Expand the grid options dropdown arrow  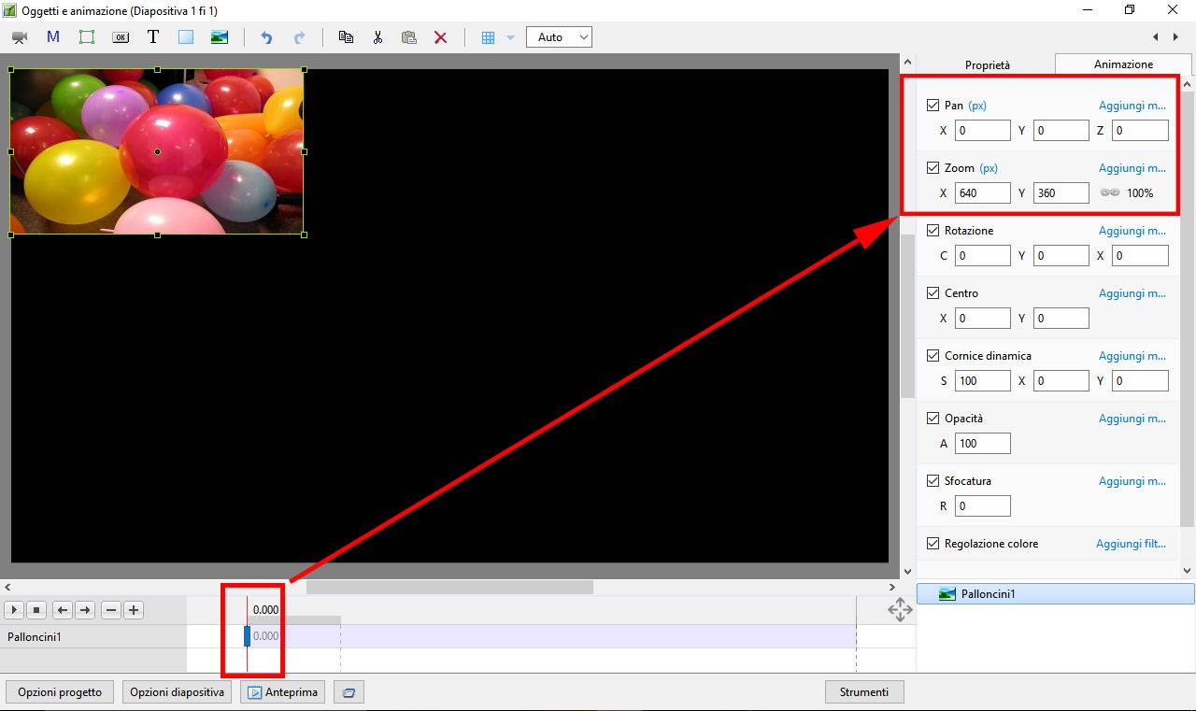(510, 37)
